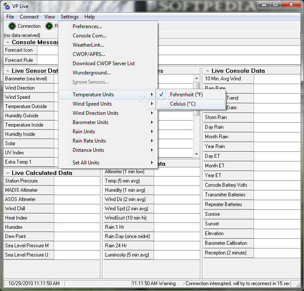The image size is (304, 291).
Task: Click scroll up arrow in middle panel
Action: [x=197, y=78]
